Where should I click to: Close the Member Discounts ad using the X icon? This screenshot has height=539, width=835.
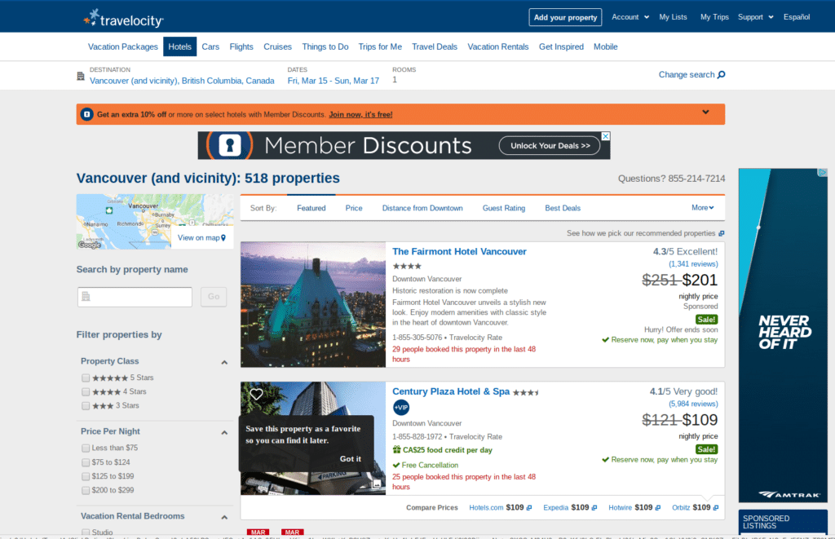click(606, 136)
